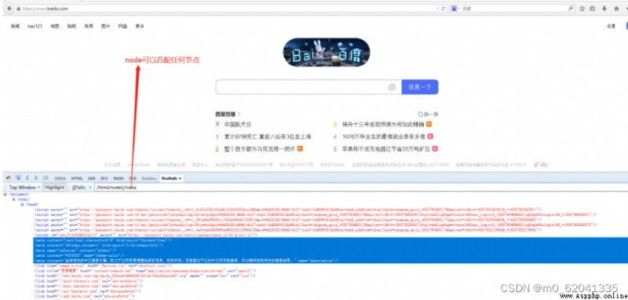Screen dimensions: 628x300
Task: Select the script row with id attribute
Action: [x=146, y=235]
